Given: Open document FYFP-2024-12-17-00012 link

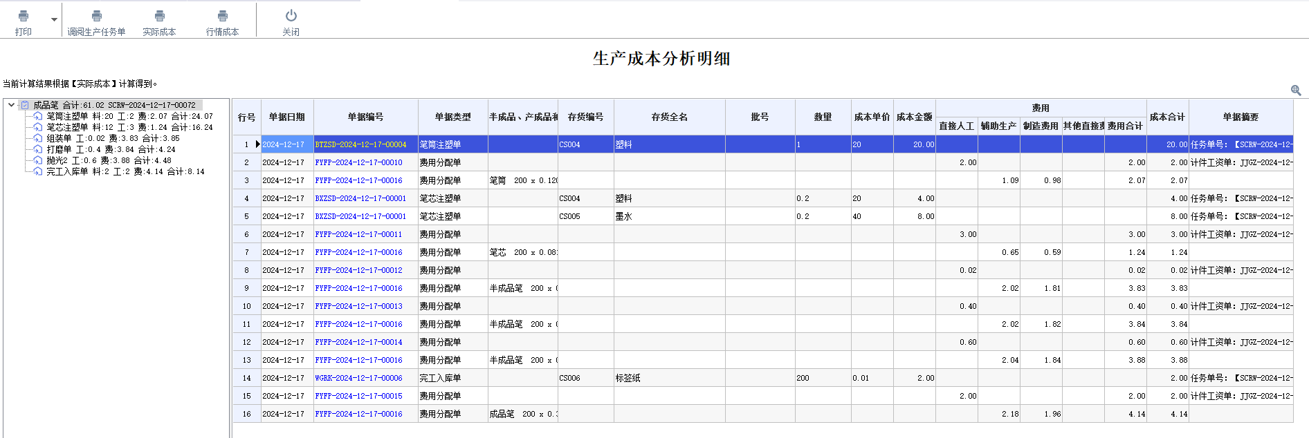Looking at the screenshot, I should tap(358, 270).
